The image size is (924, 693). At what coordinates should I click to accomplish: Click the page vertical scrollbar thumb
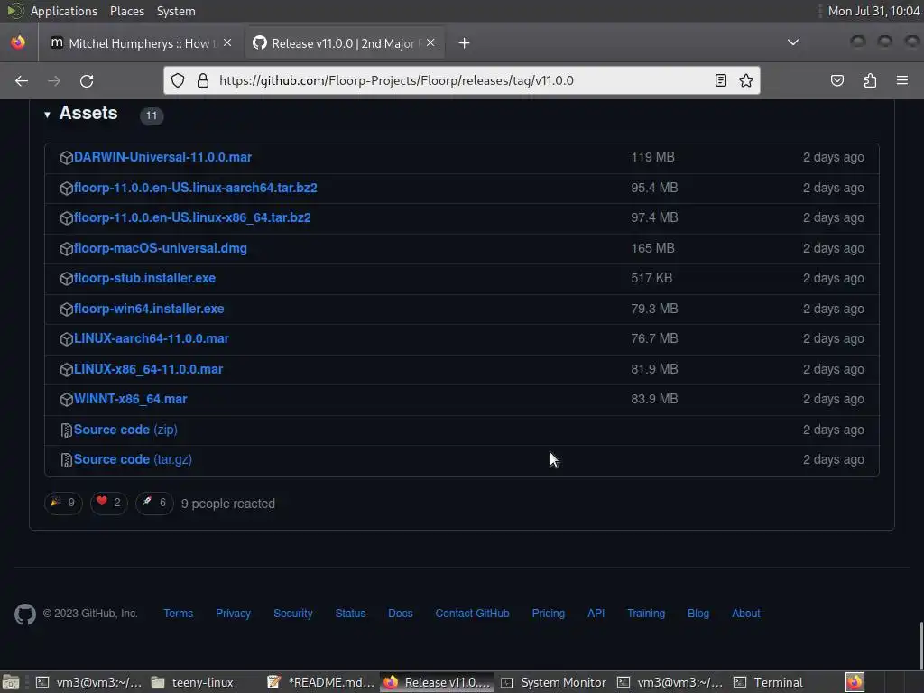pos(921,644)
